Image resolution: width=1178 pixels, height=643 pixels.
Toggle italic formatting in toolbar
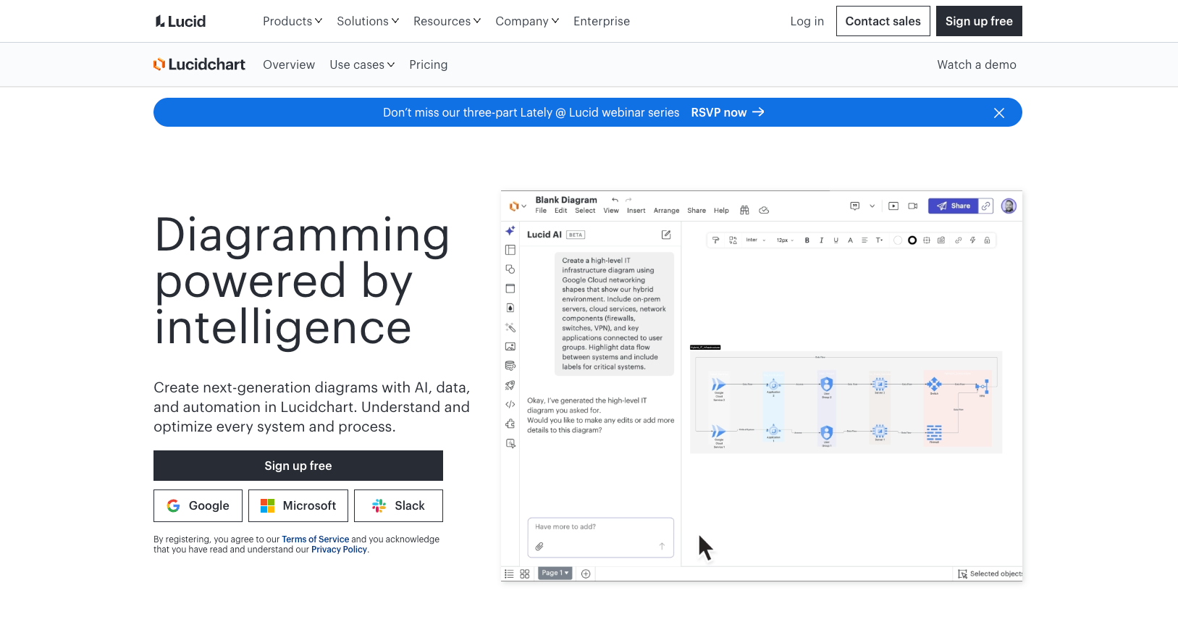[x=821, y=240]
